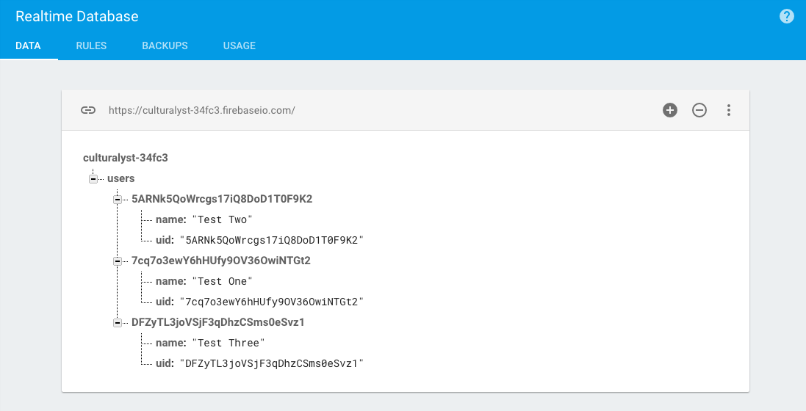The height and width of the screenshot is (411, 806).
Task: Switch to the DATA tab
Action: click(x=28, y=46)
